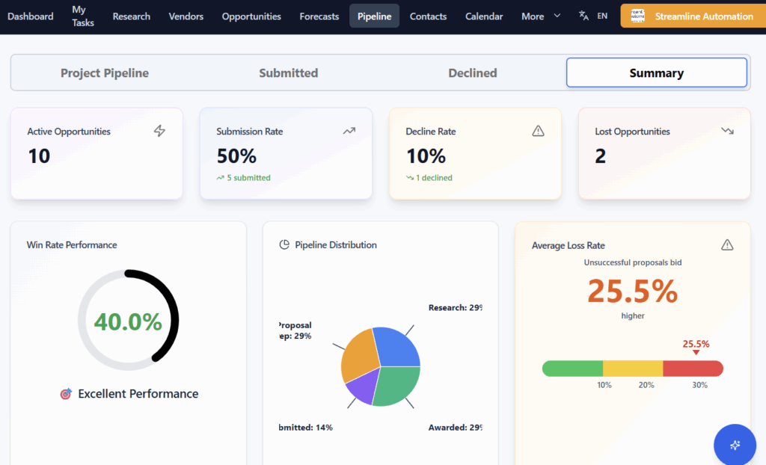766x465 pixels.
Task: Open Forecasts from the navigation bar
Action: pyautogui.click(x=319, y=16)
